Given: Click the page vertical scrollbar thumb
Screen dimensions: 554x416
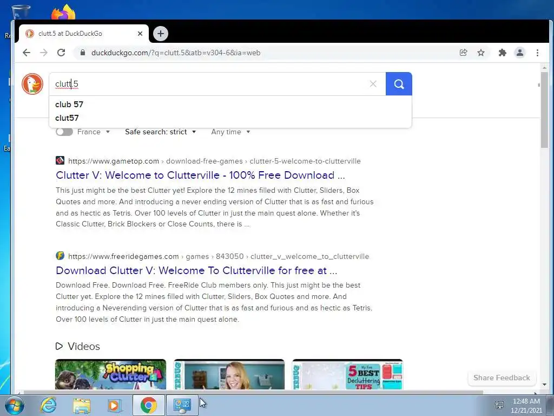Looking at the screenshot, I should [x=544, y=109].
